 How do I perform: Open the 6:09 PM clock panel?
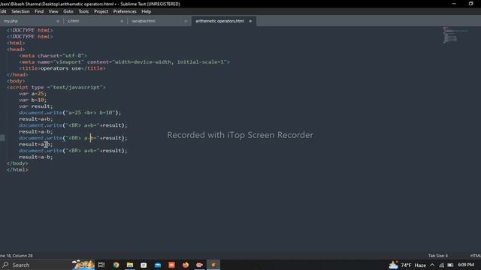tap(466, 265)
